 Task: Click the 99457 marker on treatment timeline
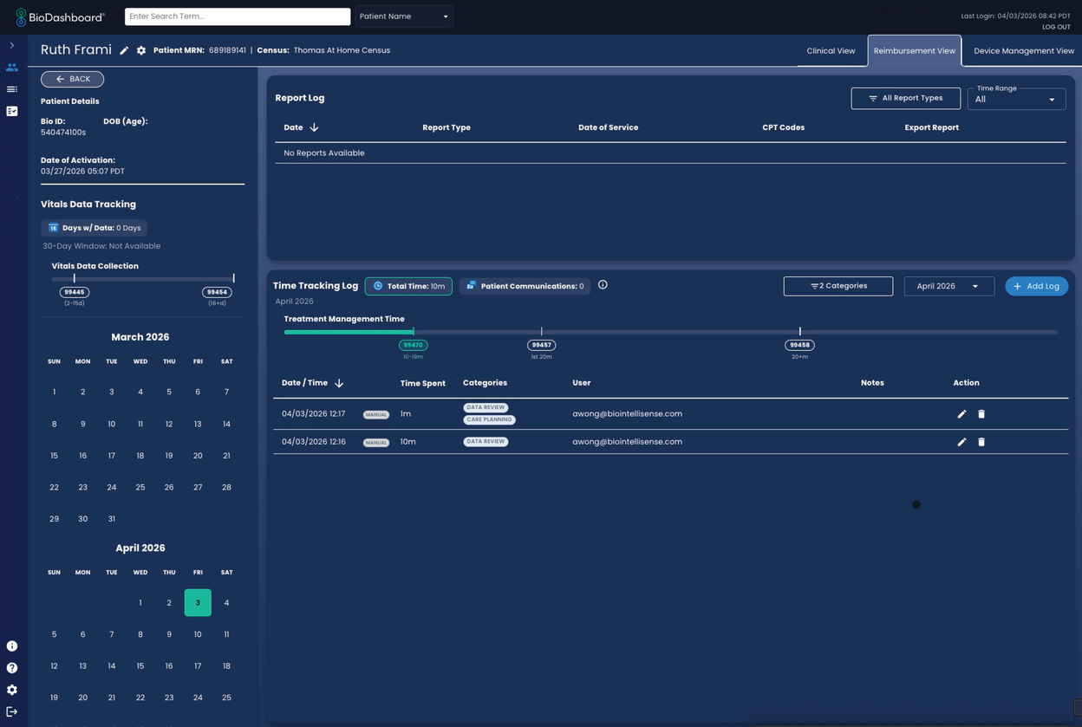(x=541, y=345)
